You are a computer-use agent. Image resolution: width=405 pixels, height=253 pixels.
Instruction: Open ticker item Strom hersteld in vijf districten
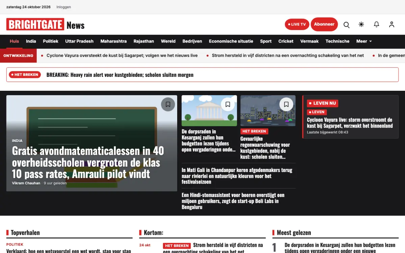288,55
